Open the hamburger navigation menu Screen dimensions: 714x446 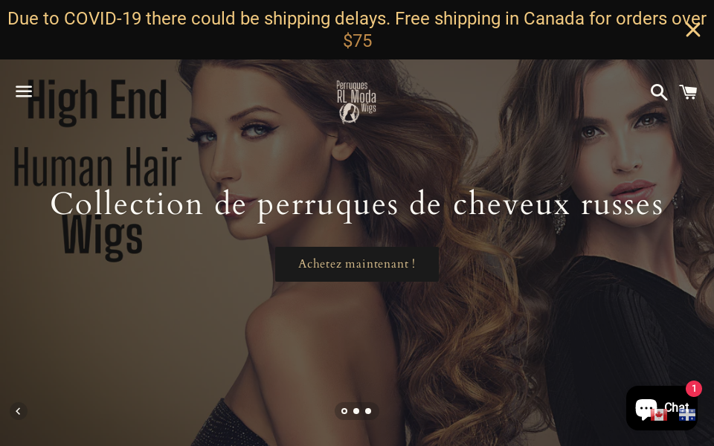[24, 91]
